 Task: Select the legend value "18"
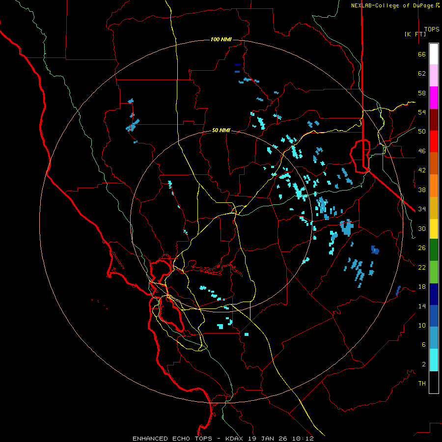(x=422, y=287)
